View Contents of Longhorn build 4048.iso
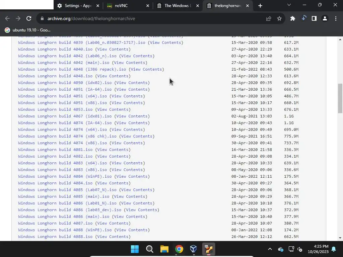 click(113, 76)
